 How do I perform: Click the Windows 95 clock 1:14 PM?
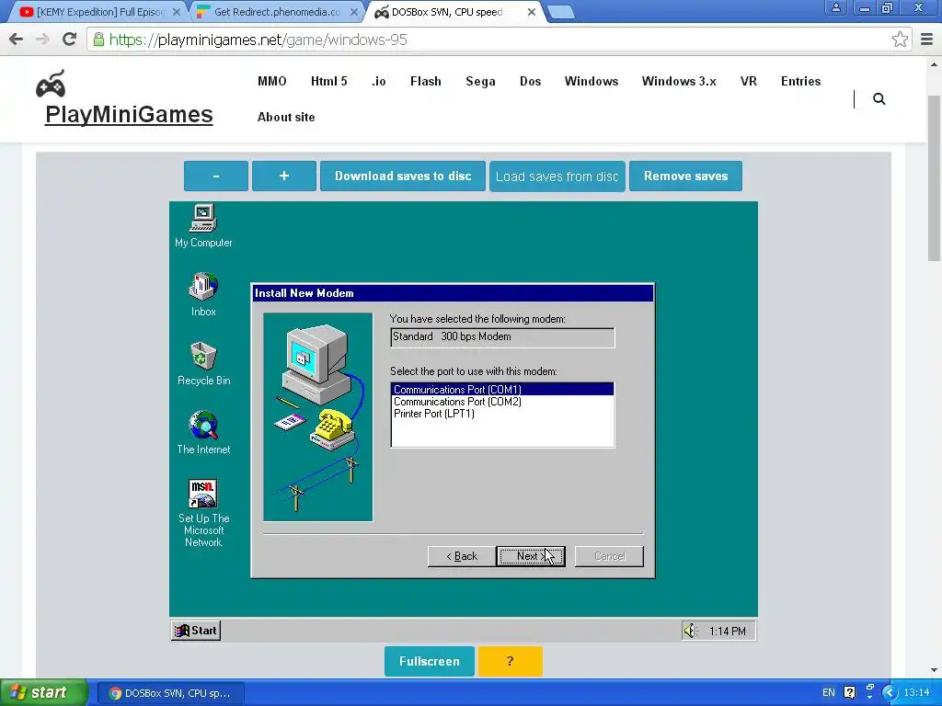click(x=727, y=631)
